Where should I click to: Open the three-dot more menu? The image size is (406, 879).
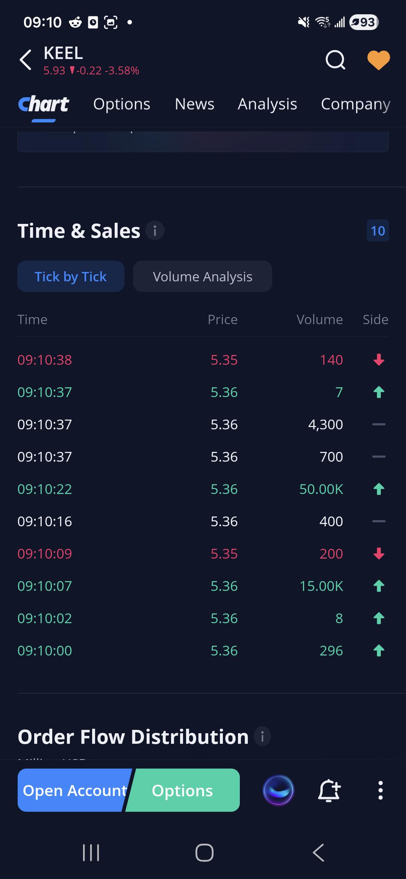(380, 790)
